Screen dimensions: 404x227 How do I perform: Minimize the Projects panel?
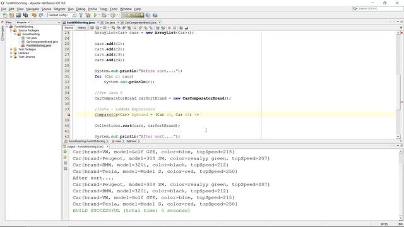(x=59, y=23)
